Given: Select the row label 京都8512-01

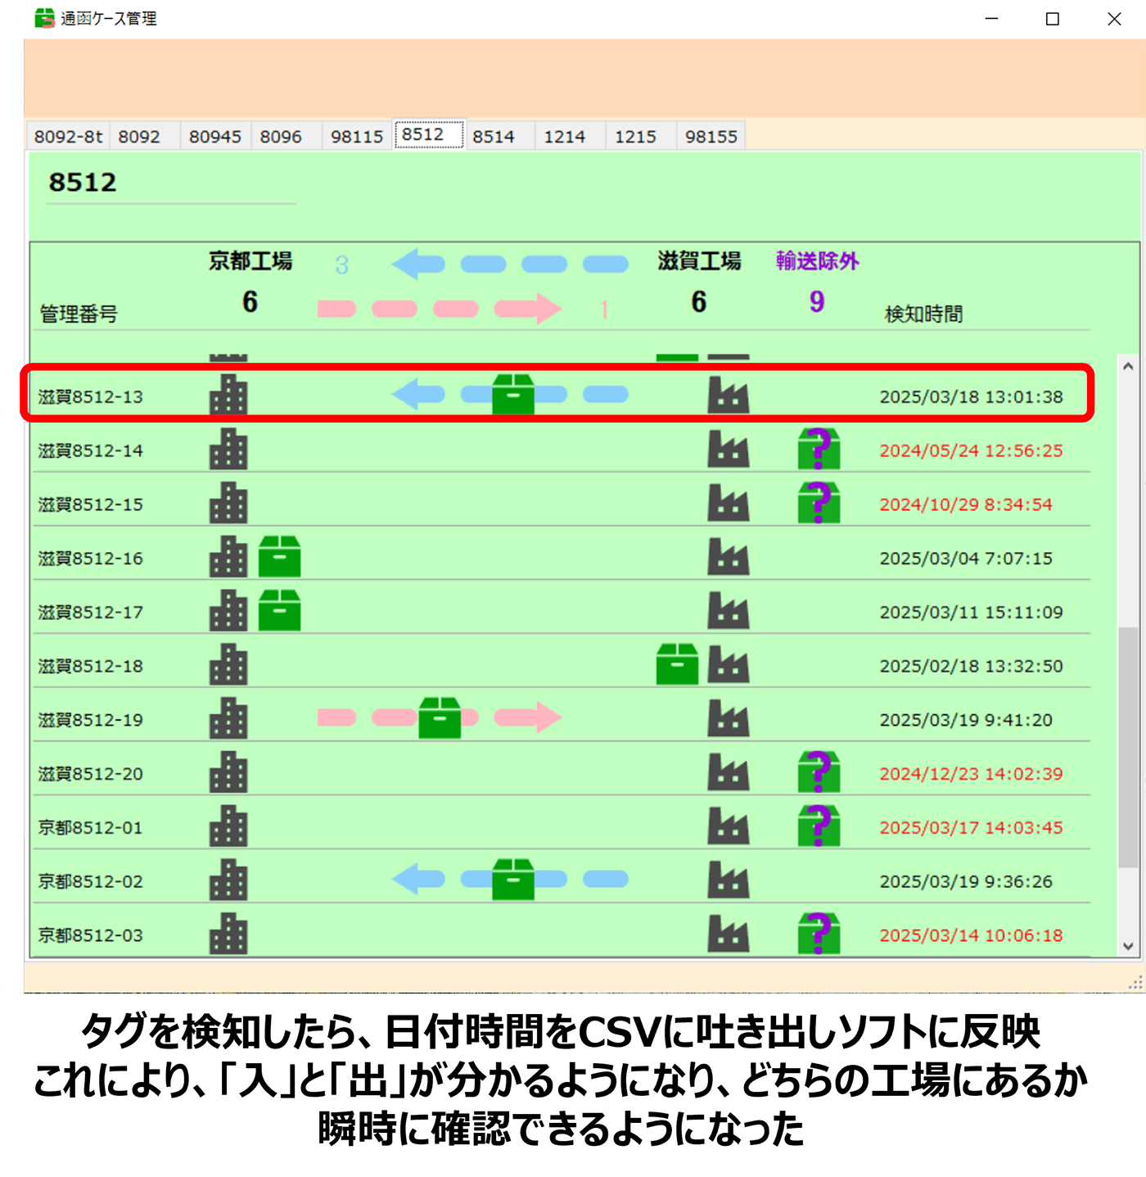Looking at the screenshot, I should tap(91, 827).
